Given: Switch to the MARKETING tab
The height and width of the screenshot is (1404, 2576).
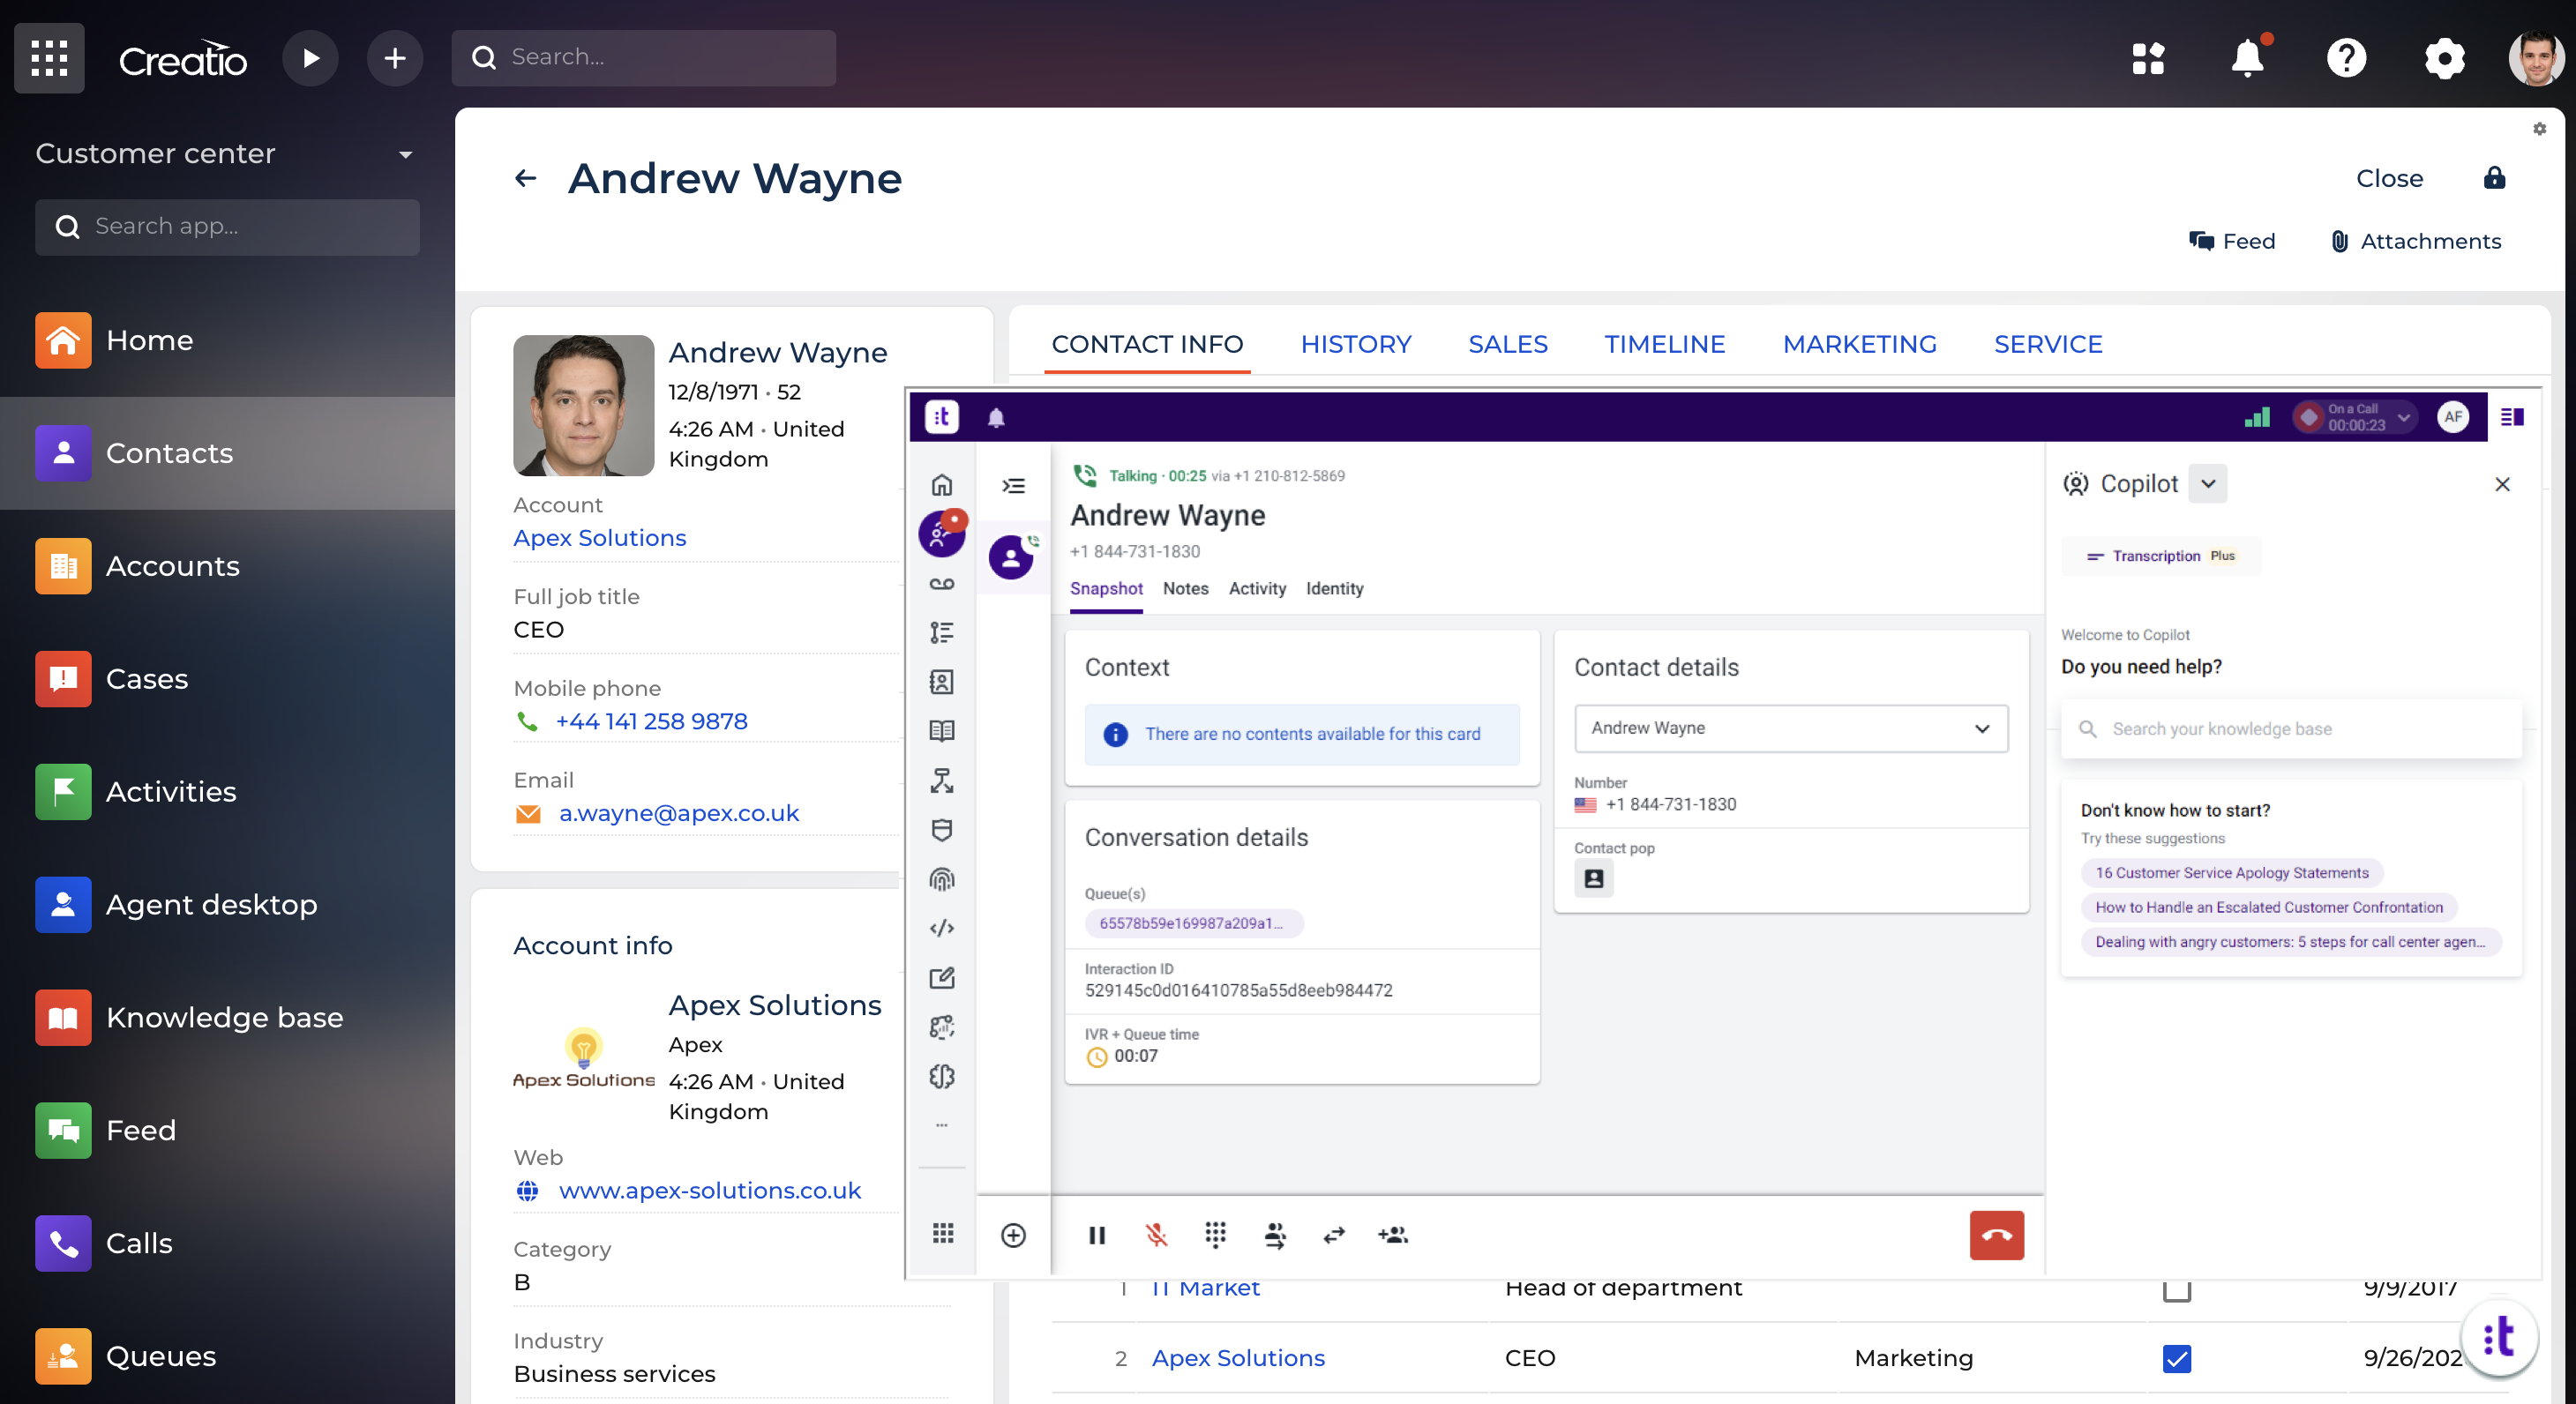Looking at the screenshot, I should [x=1859, y=344].
